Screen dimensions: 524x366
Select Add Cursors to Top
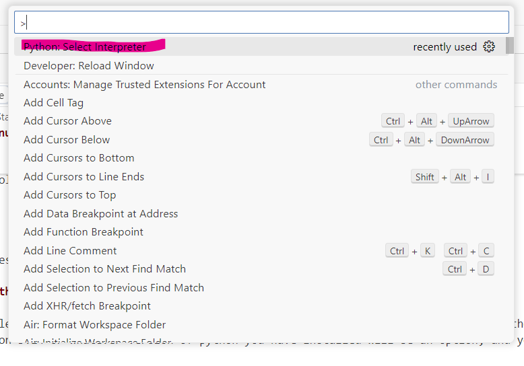[70, 195]
